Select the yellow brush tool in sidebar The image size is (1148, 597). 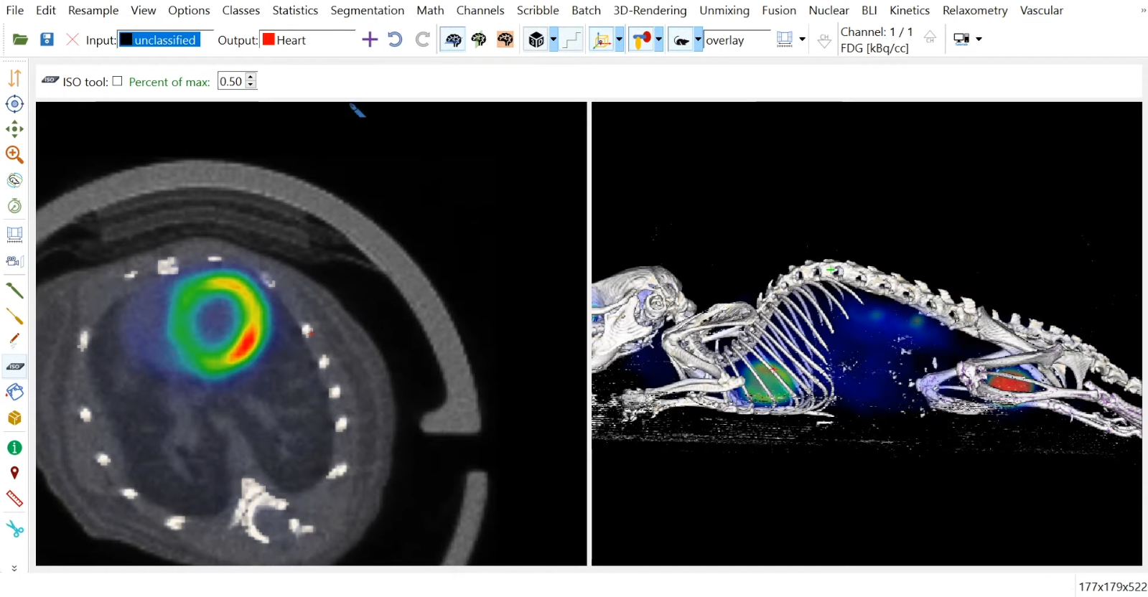click(x=14, y=316)
